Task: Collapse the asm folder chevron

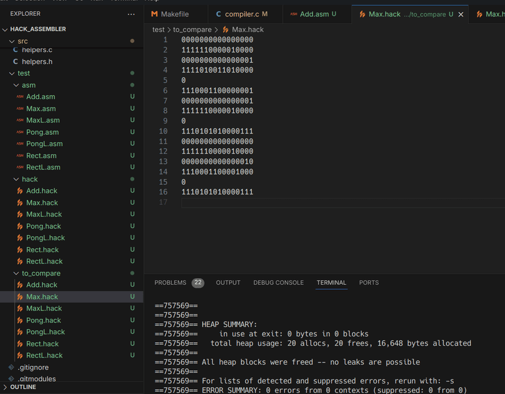Action: (16, 85)
